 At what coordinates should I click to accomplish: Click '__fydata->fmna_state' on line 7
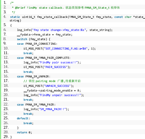(34, 34)
